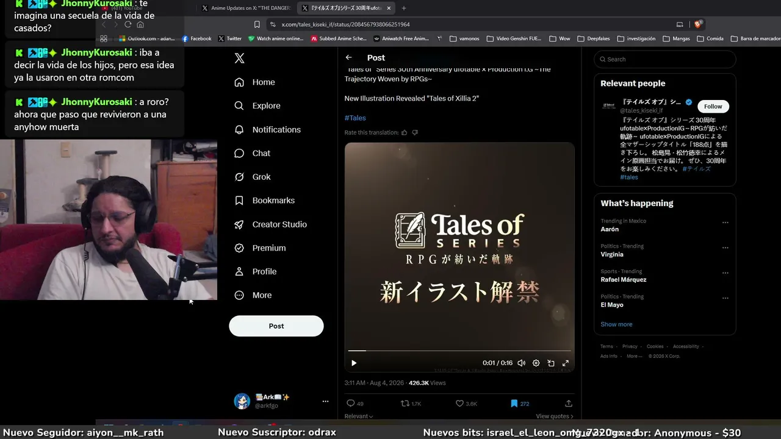Reload the page in the browser
The height and width of the screenshot is (439, 781).
128,24
